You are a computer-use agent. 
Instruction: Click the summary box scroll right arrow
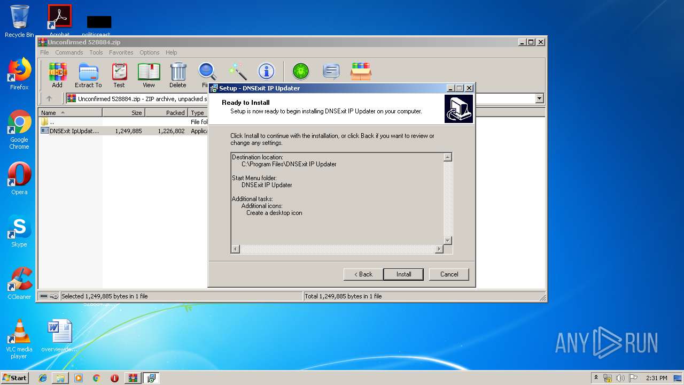click(x=439, y=249)
